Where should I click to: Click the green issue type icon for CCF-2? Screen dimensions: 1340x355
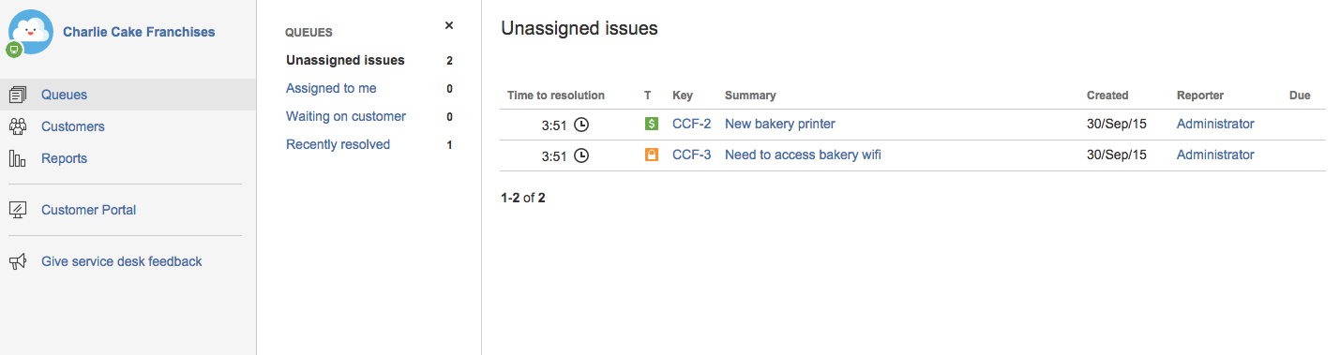pos(652,124)
